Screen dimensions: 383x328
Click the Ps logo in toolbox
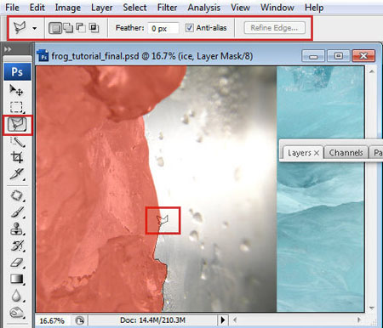click(17, 72)
